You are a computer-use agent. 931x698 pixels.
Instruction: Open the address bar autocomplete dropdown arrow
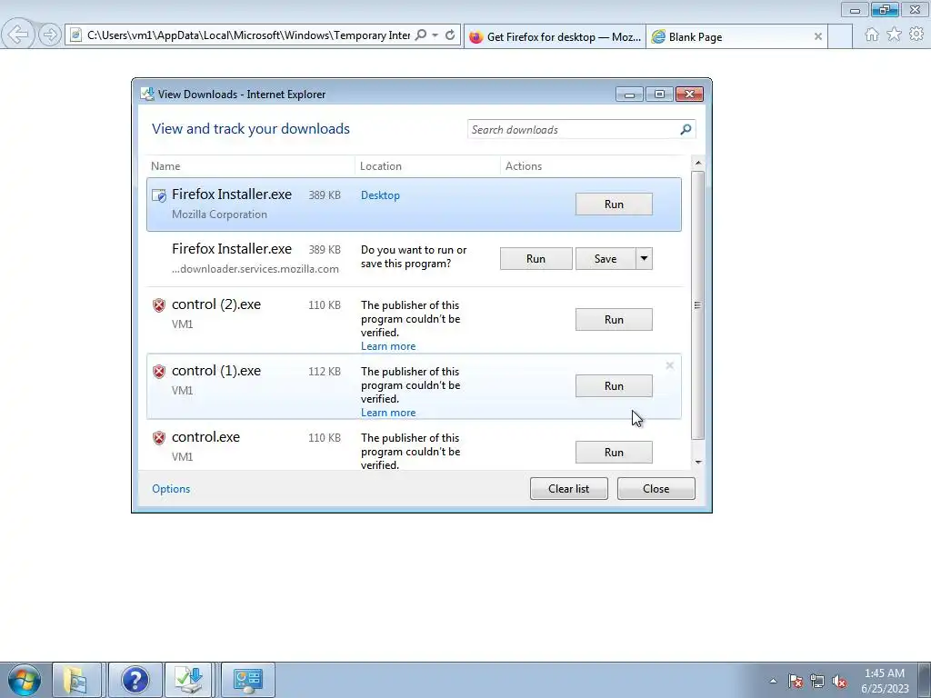[x=435, y=35]
